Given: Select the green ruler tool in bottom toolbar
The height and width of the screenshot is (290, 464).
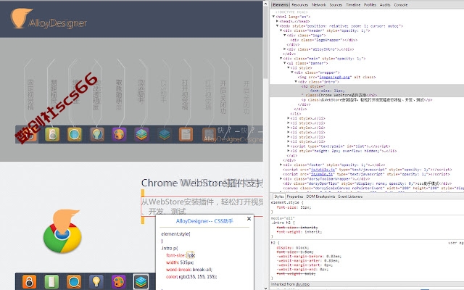Looking at the screenshot, I should (x=51, y=281).
